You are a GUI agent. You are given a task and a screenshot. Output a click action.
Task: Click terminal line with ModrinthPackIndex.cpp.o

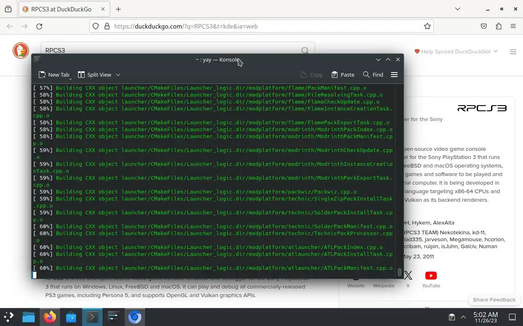pyautogui.click(x=213, y=129)
